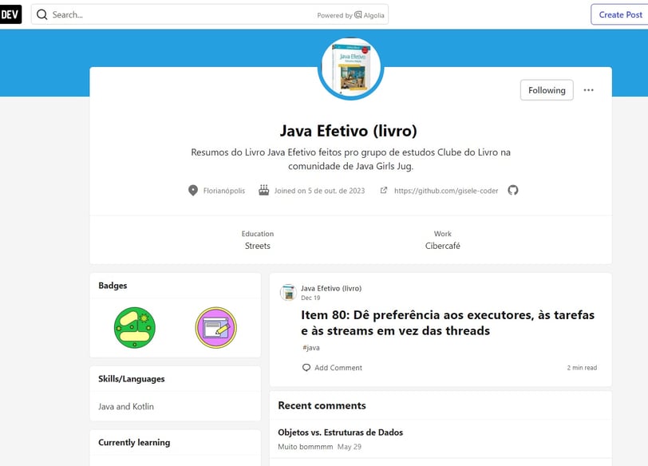Viewport: 648px width, 466px height.
Task: Click the profile bio description text
Action: (x=350, y=159)
